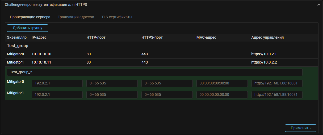Focus new group Mitigator1 HTTPS-port field
Viewport: 323px width, 135px height.
[167, 95]
